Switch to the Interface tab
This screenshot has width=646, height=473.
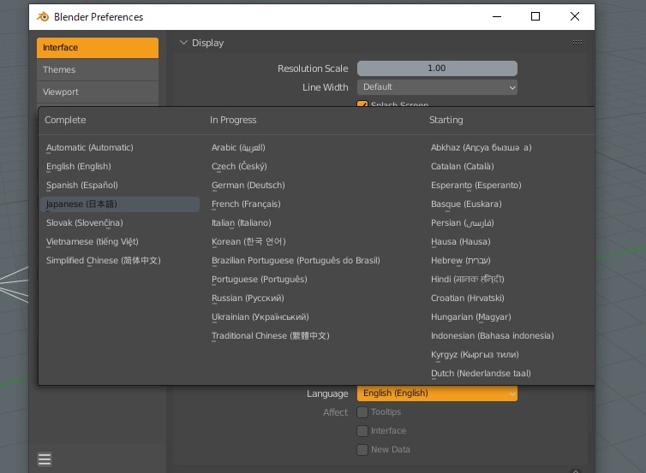(98, 48)
